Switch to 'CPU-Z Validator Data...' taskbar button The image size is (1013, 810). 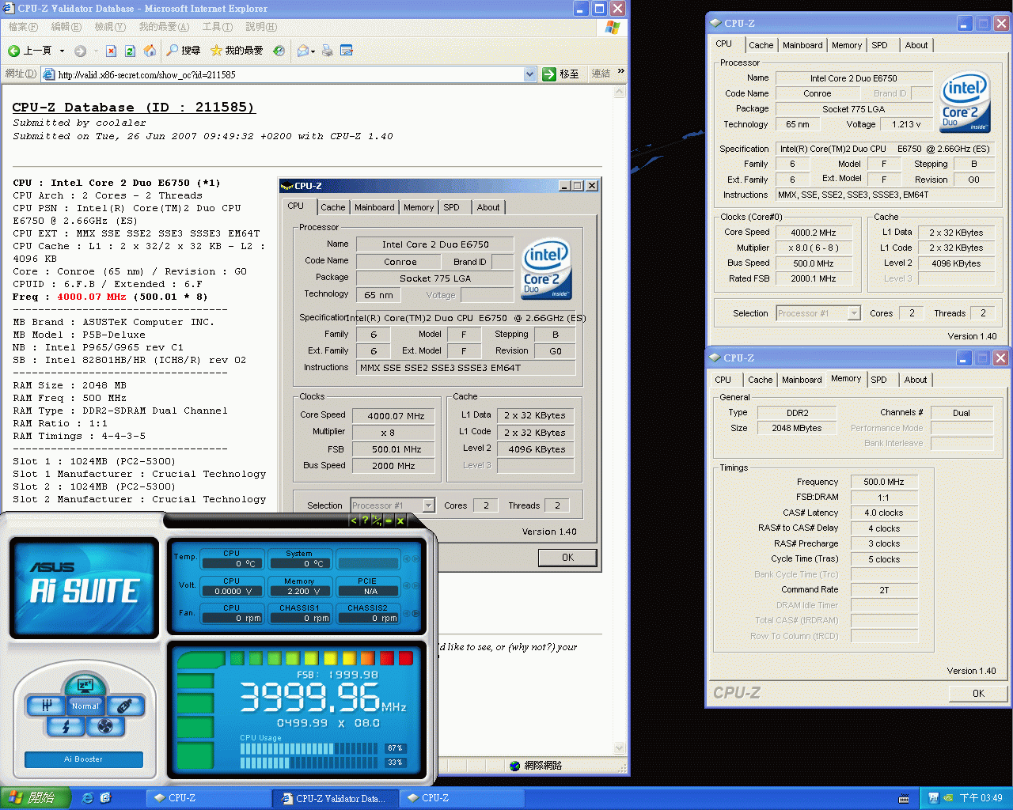pos(334,798)
